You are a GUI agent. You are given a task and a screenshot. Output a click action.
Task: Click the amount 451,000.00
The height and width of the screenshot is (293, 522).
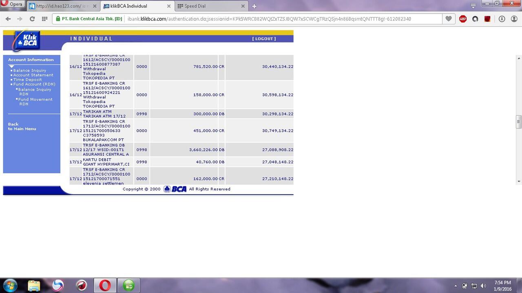(206, 131)
